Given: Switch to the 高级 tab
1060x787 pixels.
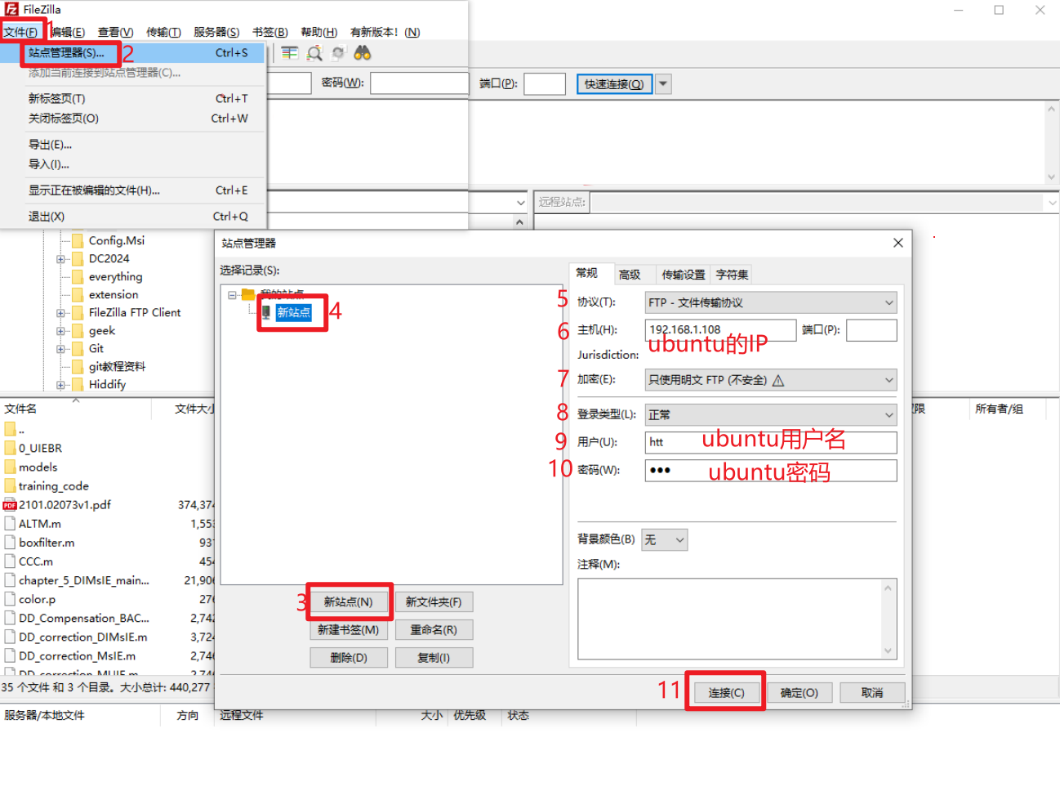Looking at the screenshot, I should [x=630, y=275].
